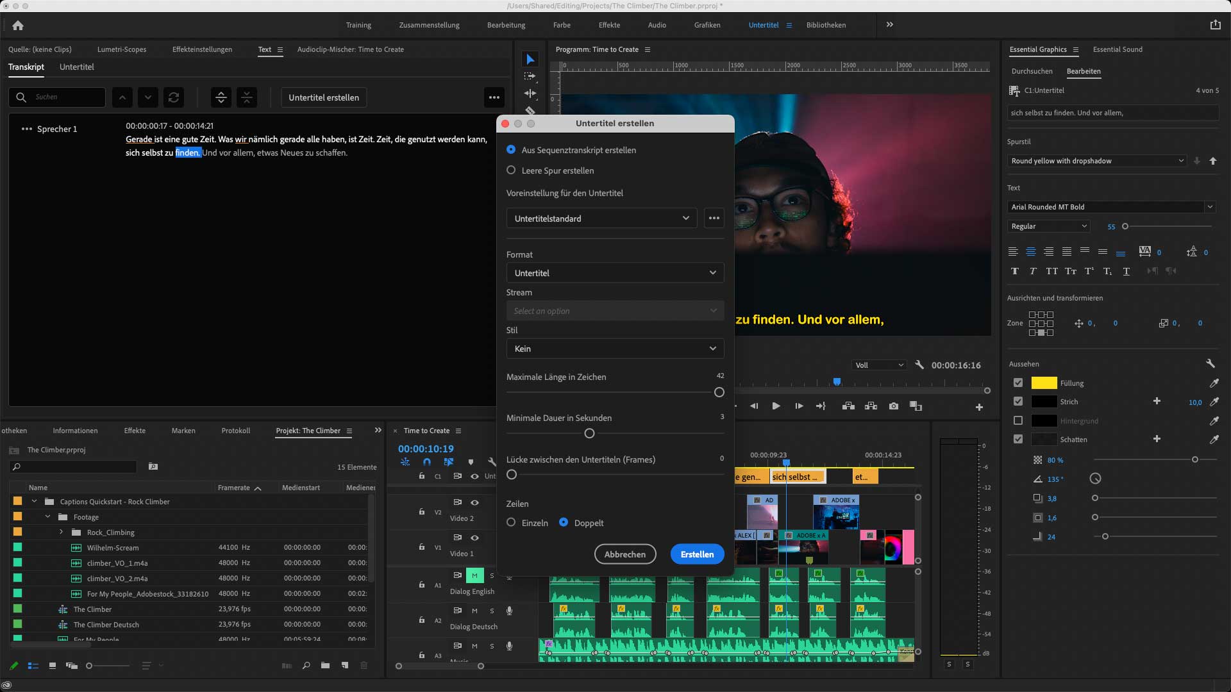Image resolution: width=1231 pixels, height=692 pixels.
Task: Select the Selection arrow tool
Action: pyautogui.click(x=530, y=60)
